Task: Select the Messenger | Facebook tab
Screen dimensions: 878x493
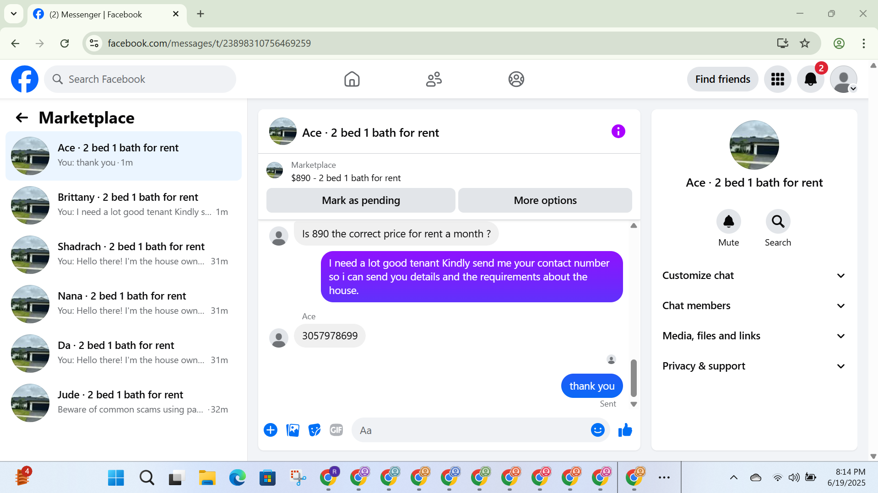Action: pos(107,14)
